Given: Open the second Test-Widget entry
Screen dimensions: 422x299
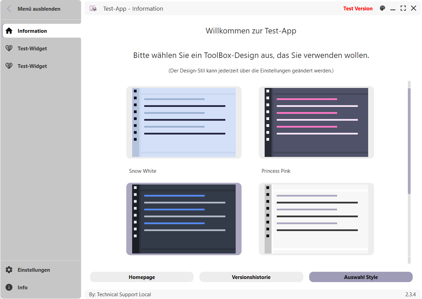Looking at the screenshot, I should click(41, 66).
